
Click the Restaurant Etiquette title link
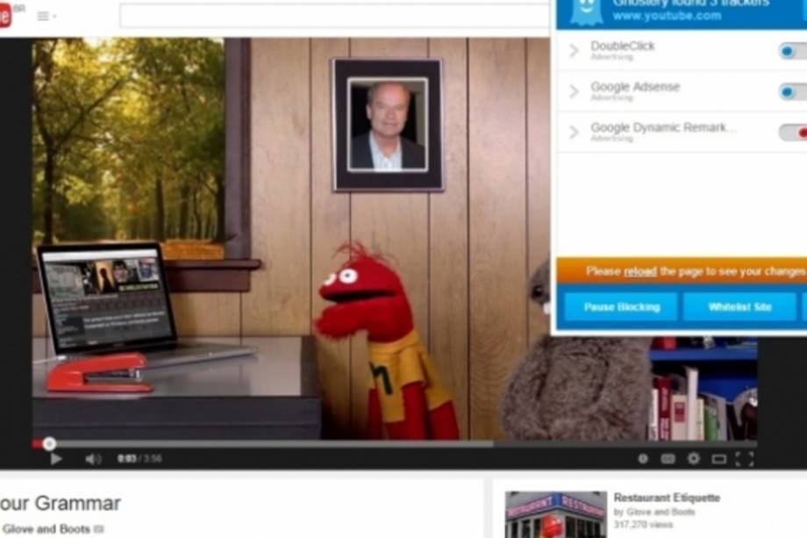667,498
